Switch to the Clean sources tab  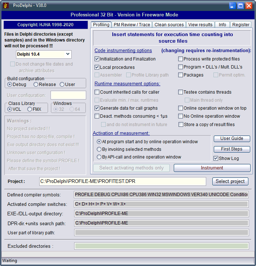point(169,25)
